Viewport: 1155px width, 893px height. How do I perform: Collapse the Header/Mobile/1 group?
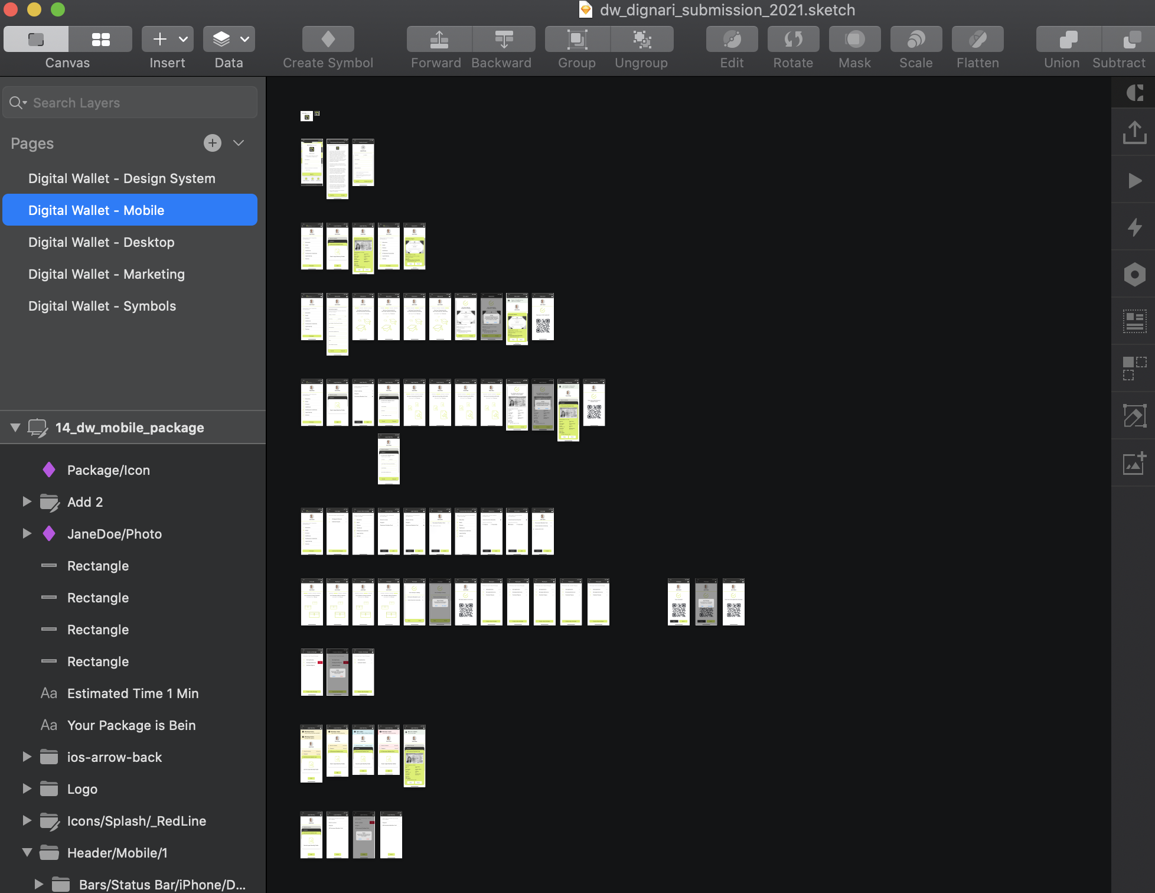(27, 852)
